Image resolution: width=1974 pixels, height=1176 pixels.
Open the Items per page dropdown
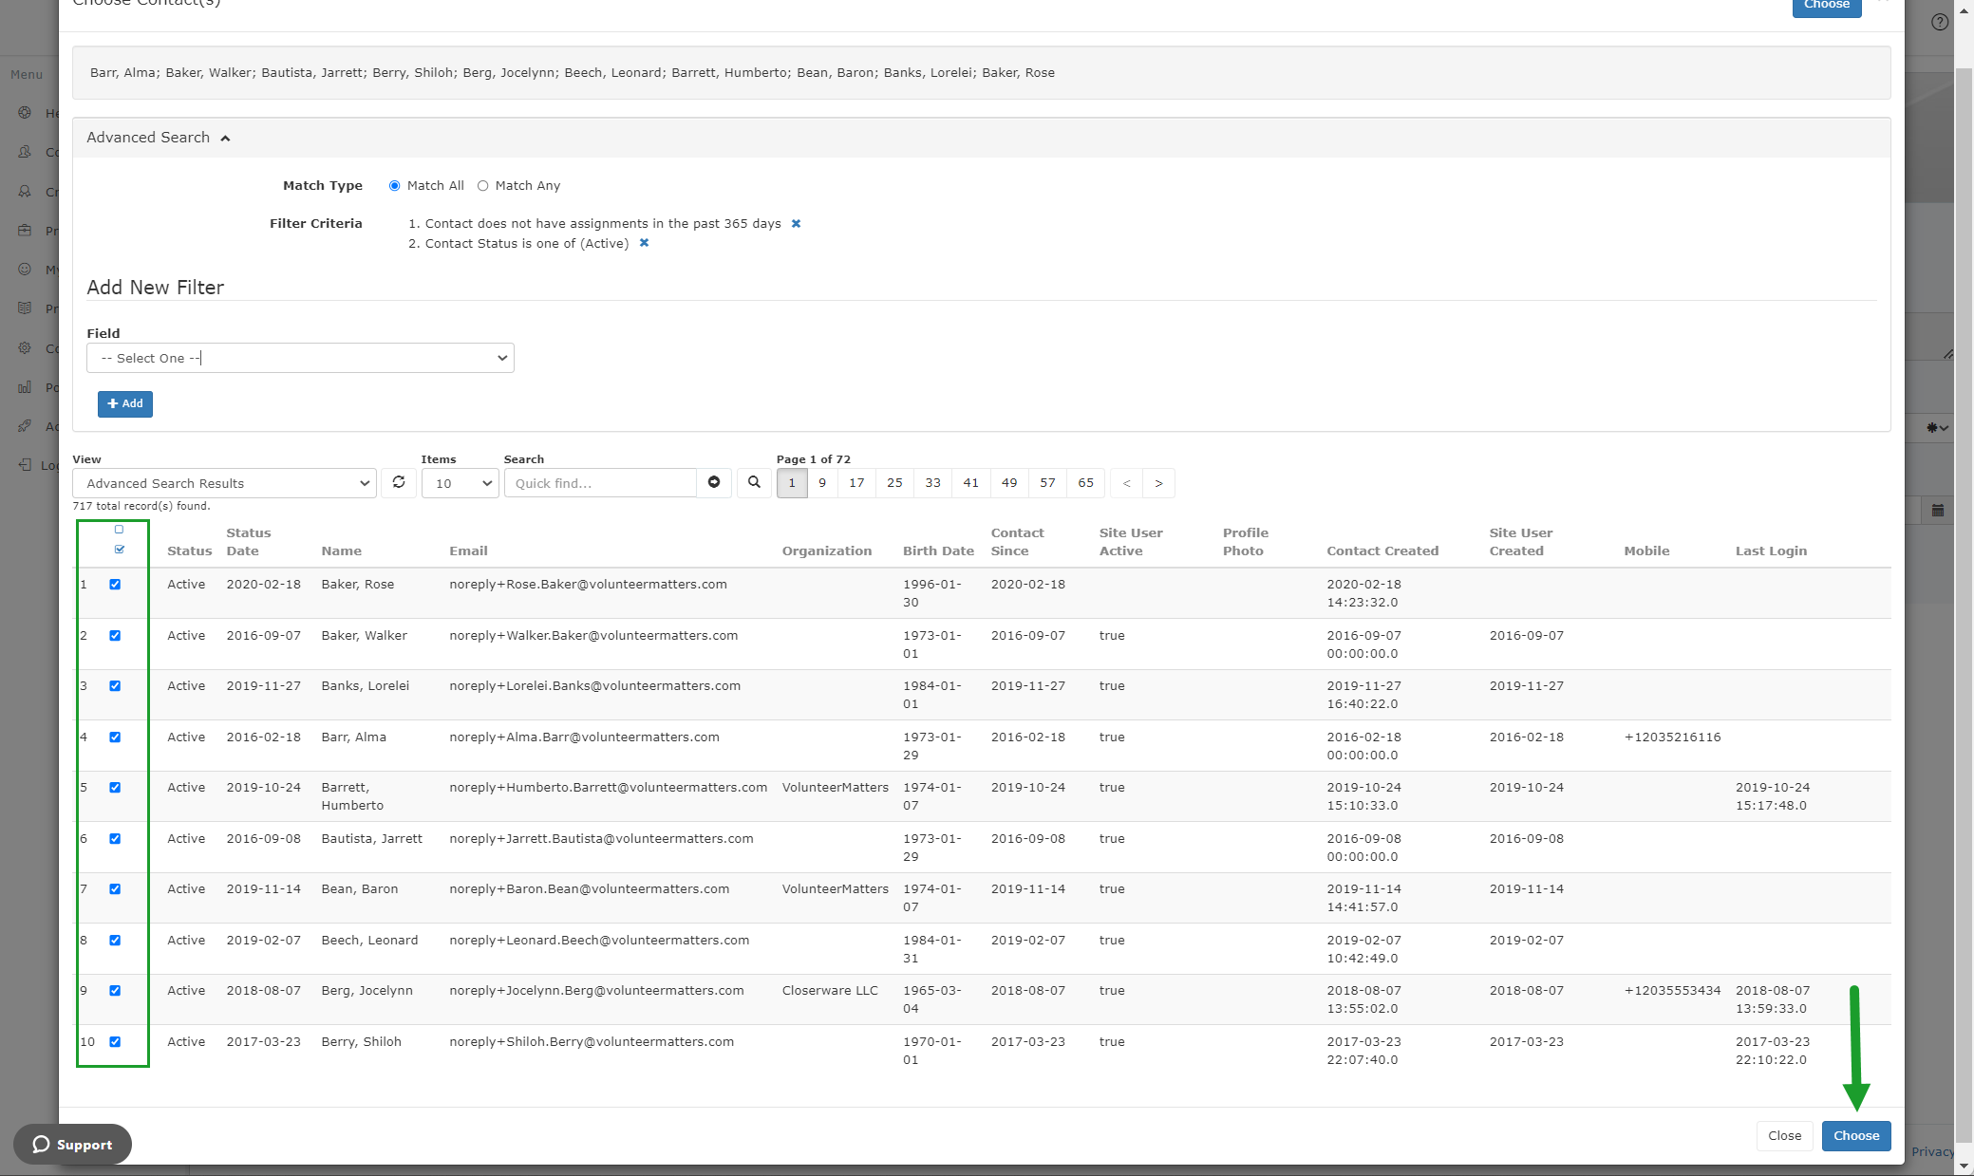461,483
